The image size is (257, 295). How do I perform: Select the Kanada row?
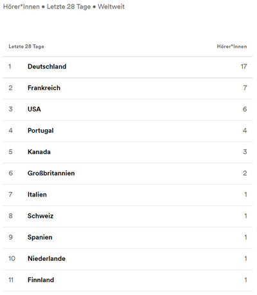(128, 152)
